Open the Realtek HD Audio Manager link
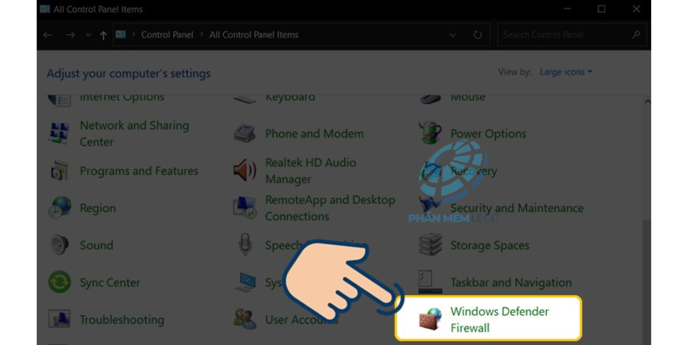Screen dimensions: 688x345 tap(311, 171)
